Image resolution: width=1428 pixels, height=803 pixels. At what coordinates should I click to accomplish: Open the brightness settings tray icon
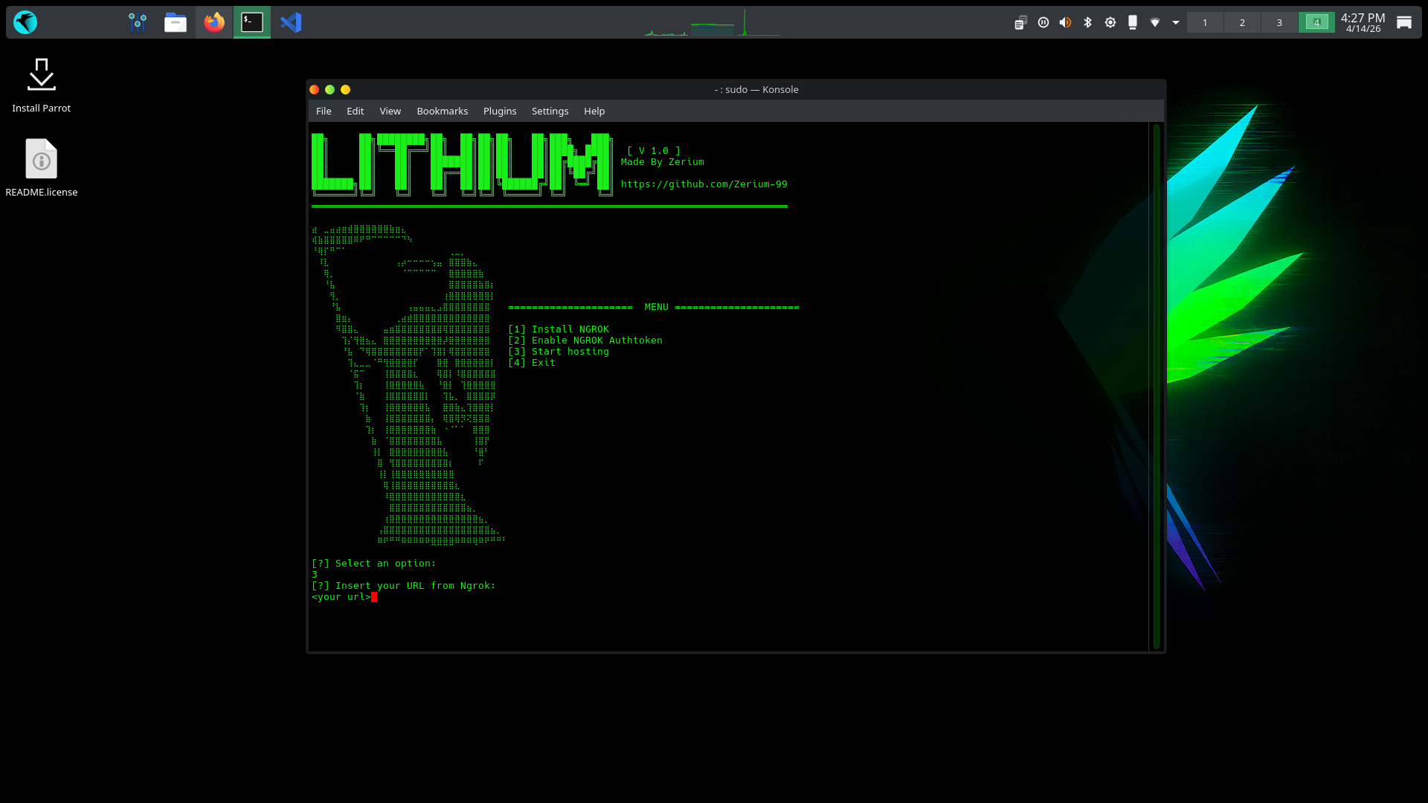(x=1110, y=22)
